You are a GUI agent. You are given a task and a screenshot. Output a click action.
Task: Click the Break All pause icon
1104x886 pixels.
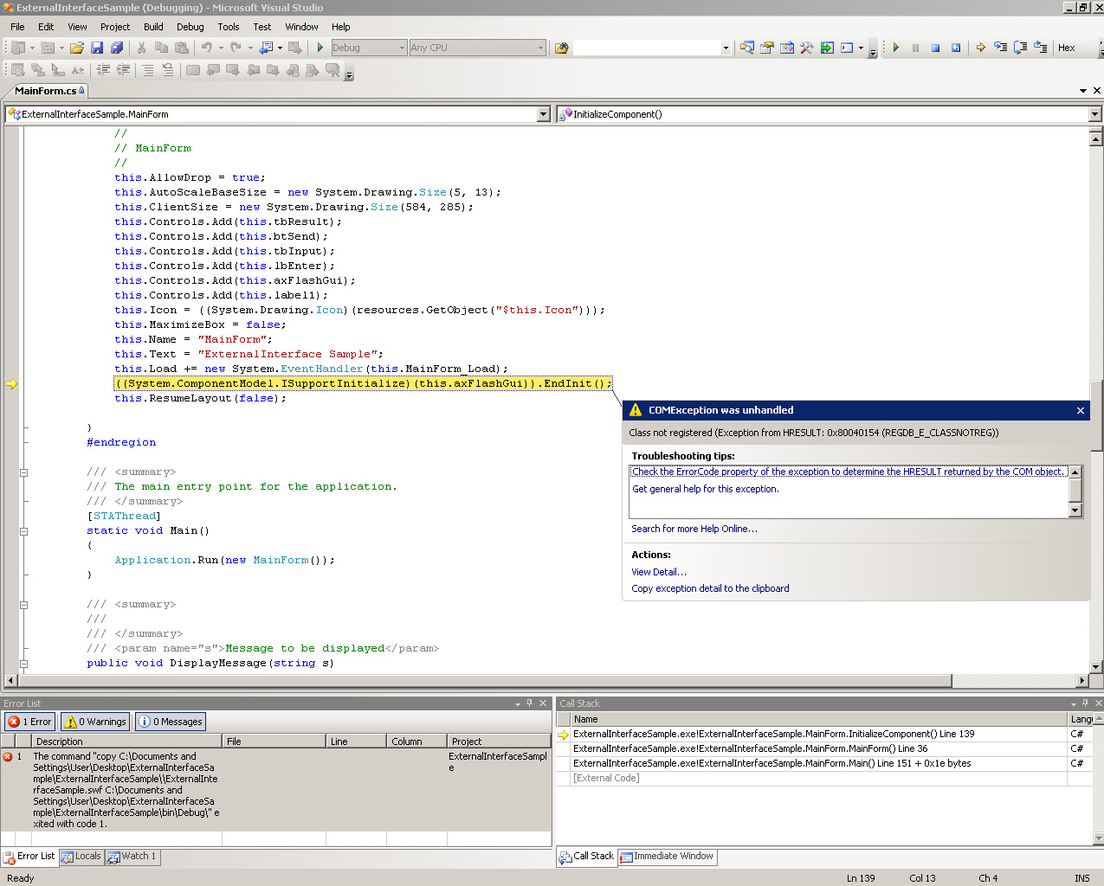916,48
